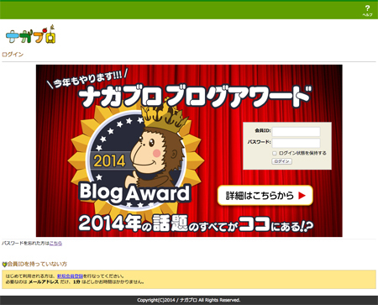
Task: Open the 詳細はこちらから button
Action: 265,196
